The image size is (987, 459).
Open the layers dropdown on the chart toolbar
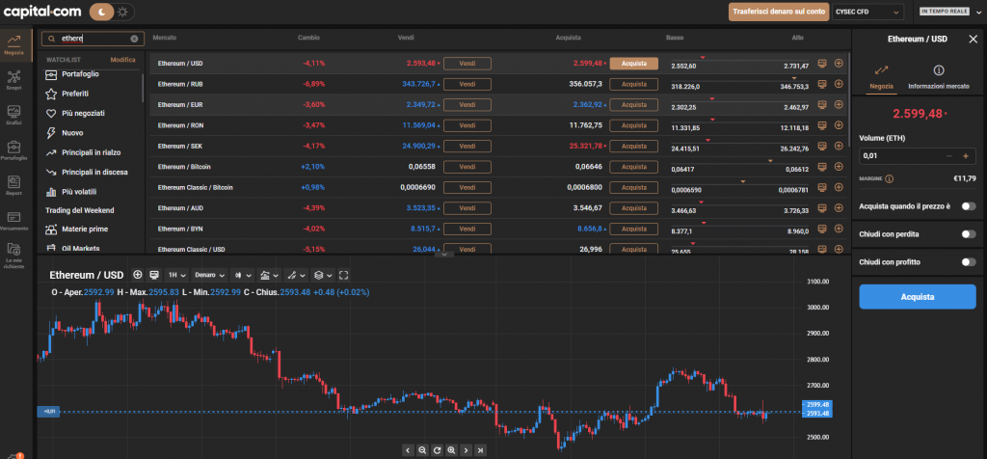coord(323,275)
